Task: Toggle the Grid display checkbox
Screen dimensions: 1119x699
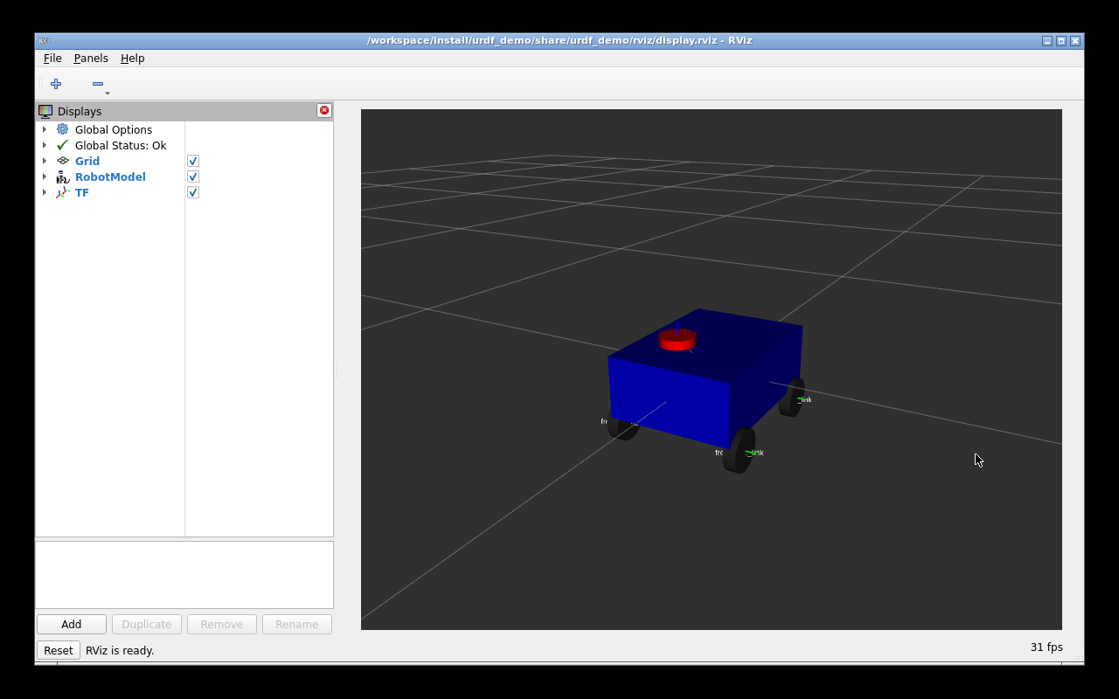Action: tap(193, 161)
